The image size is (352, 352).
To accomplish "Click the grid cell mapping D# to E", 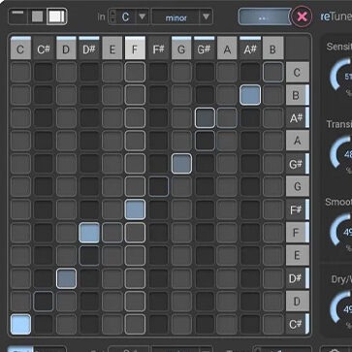I will (x=89, y=255).
